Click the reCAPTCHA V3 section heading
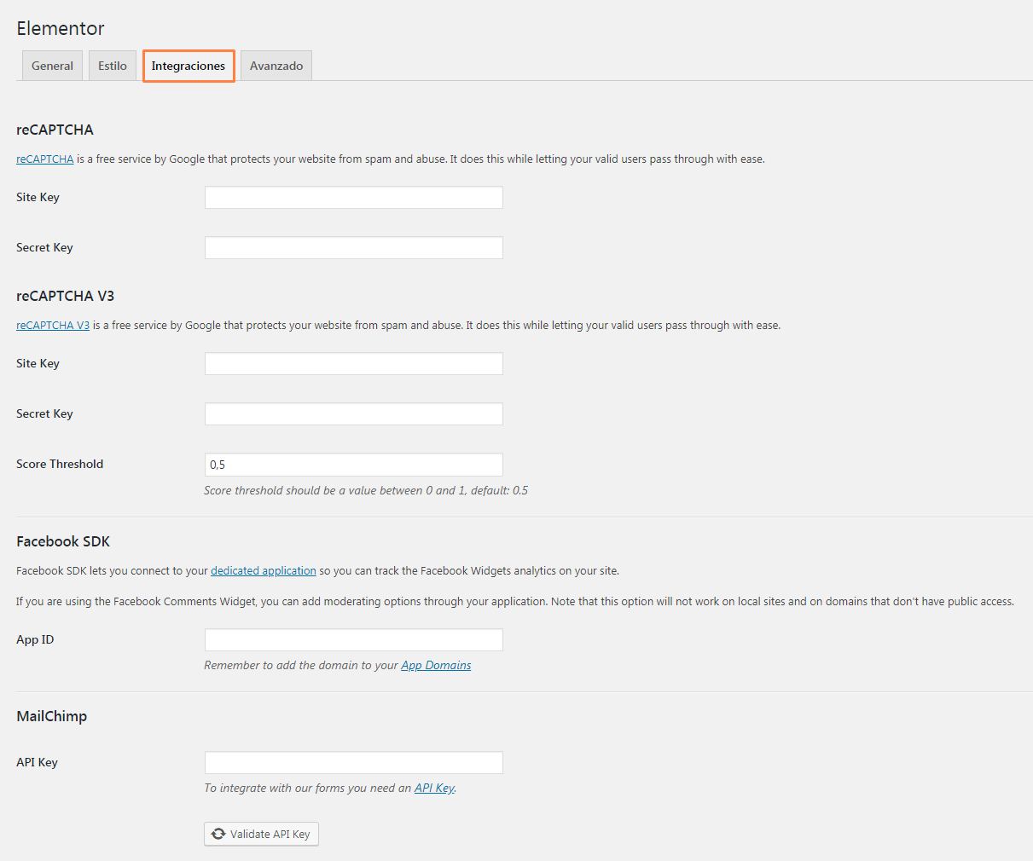 click(x=65, y=296)
